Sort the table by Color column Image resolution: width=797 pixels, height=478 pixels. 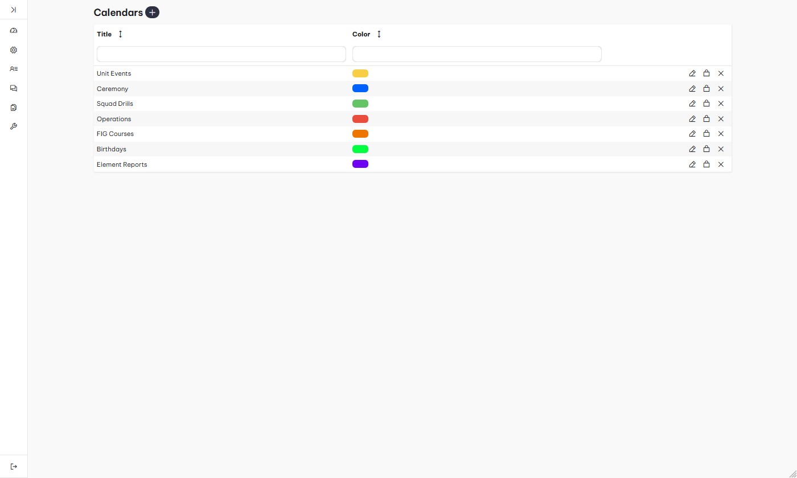pyautogui.click(x=379, y=34)
